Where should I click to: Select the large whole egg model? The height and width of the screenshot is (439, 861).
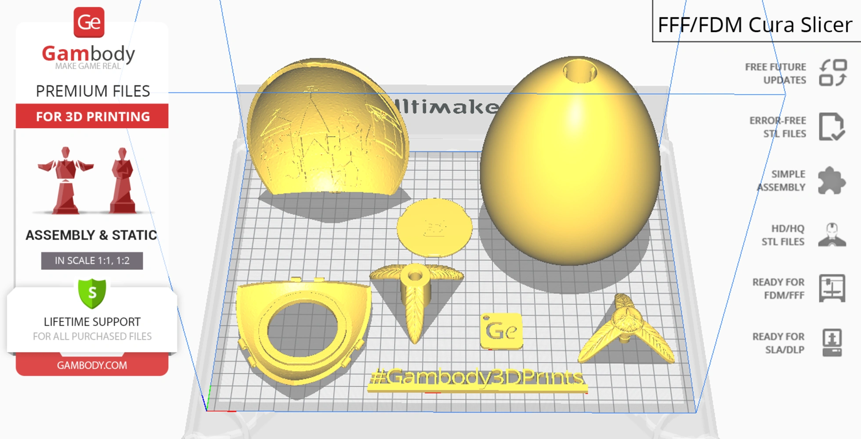pyautogui.click(x=570, y=162)
